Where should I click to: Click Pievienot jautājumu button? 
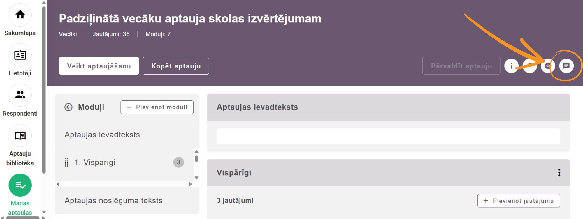tap(519, 201)
